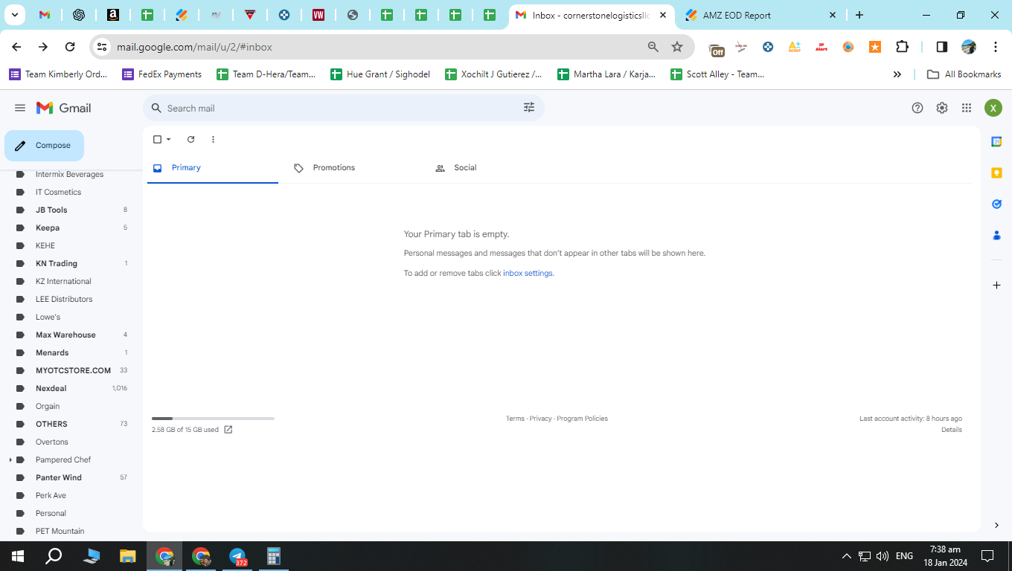This screenshot has width=1012, height=571.
Task: Open Gmail Settings gear icon
Action: (942, 108)
